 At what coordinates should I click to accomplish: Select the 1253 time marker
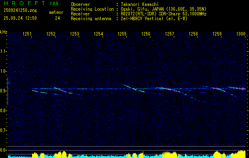pos(74,34)
